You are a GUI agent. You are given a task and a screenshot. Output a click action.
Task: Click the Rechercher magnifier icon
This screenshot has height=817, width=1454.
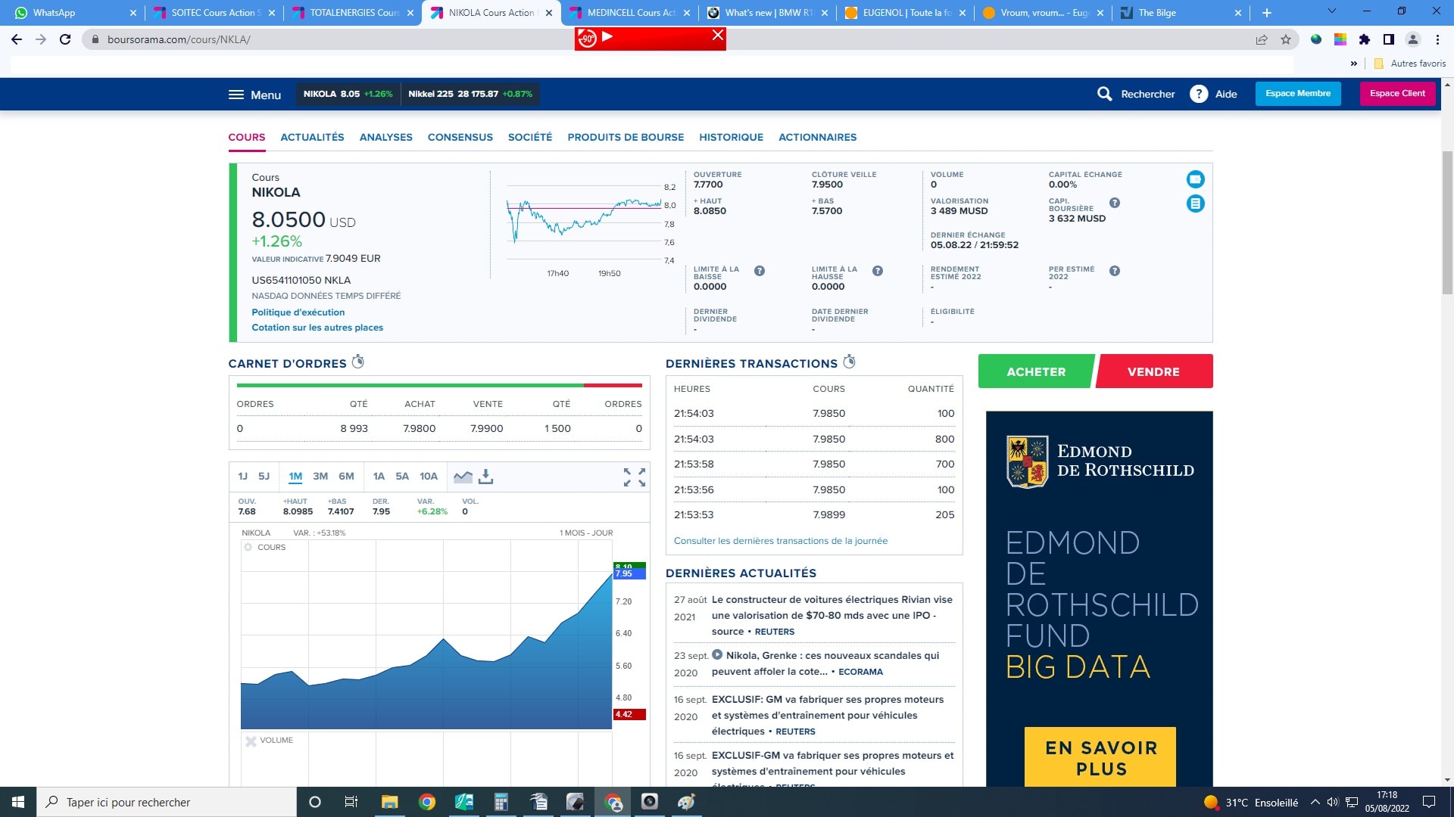coord(1104,94)
